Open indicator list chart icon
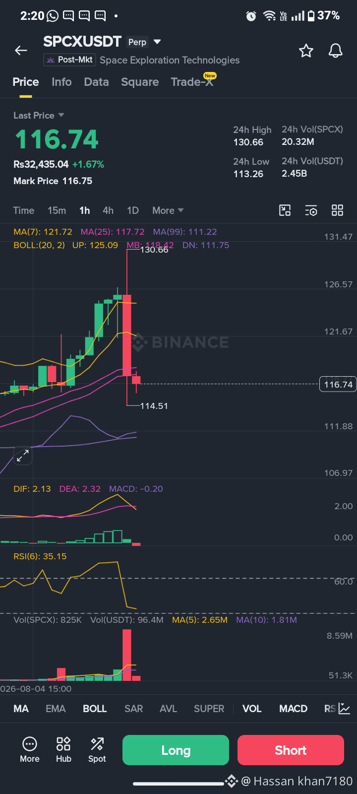 click(345, 709)
